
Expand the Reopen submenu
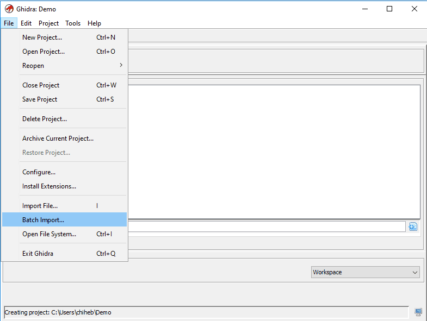coord(65,66)
